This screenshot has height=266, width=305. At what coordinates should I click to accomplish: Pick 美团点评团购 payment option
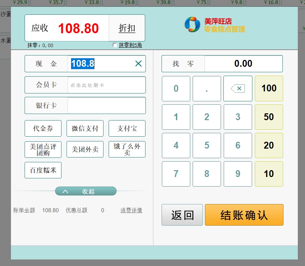pos(43,150)
